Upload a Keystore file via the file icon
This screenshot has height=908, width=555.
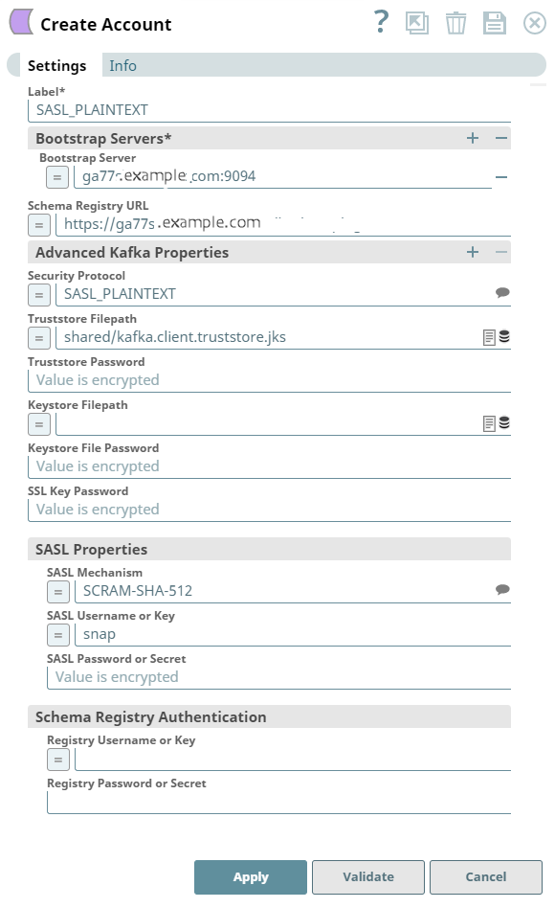tap(488, 422)
